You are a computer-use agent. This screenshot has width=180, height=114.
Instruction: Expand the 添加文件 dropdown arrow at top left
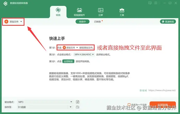point(21,22)
